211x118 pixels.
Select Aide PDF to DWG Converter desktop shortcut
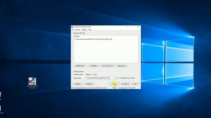click(x=32, y=83)
